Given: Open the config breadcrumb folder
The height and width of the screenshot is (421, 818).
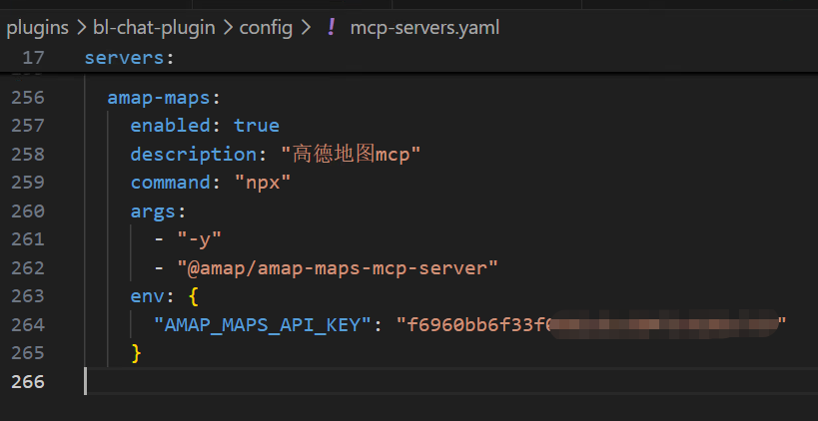Looking at the screenshot, I should (x=266, y=28).
